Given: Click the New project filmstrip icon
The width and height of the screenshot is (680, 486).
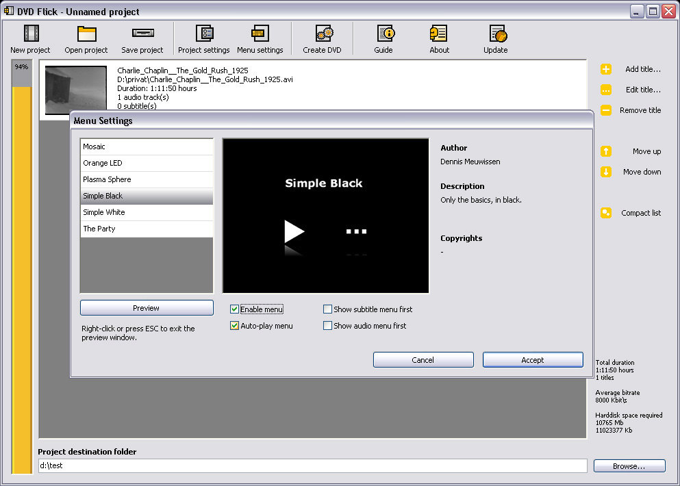Looking at the screenshot, I should click(31, 34).
